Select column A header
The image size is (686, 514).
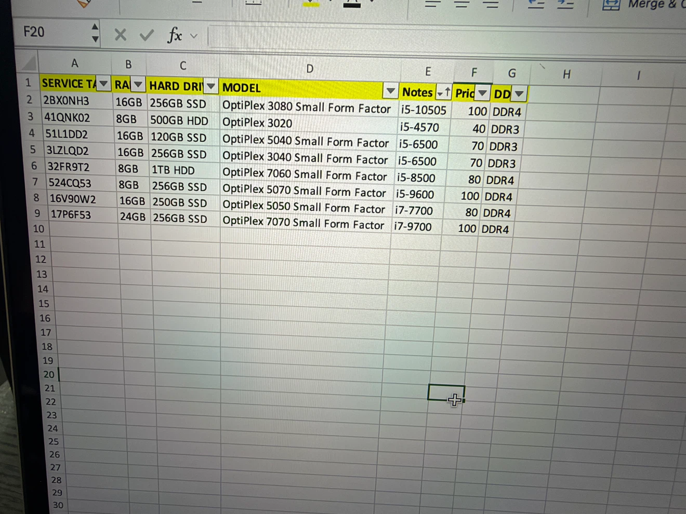coord(75,63)
